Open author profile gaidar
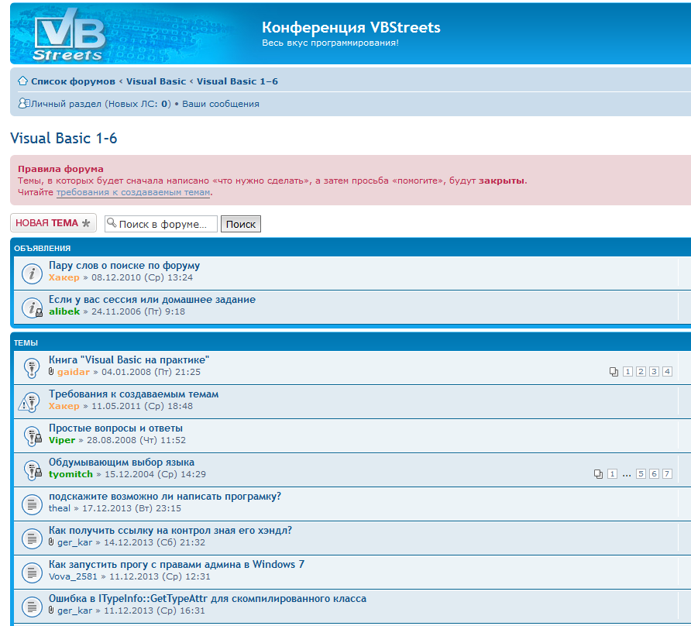This screenshot has height=626, width=691. (74, 372)
